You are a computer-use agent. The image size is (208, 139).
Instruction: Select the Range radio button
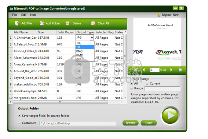tap(131, 88)
